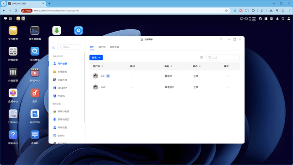Click the memory usage gauge icon
This screenshot has height=165, width=293.
pos(246,19)
